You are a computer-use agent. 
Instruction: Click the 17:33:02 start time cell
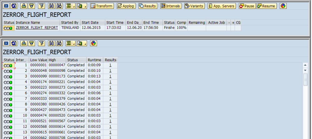(115, 28)
